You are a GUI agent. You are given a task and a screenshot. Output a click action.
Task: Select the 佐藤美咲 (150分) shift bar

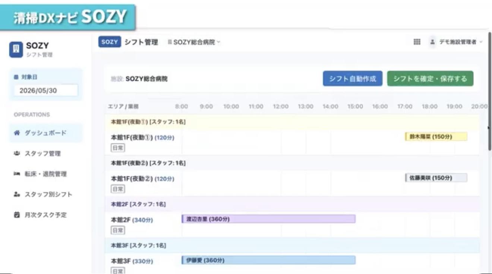point(436,178)
